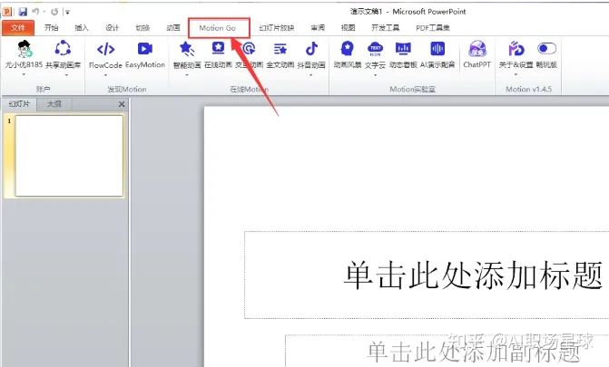Open the account avatar for 元小优8185
Screen dimensions: 609x367
pos(25,49)
